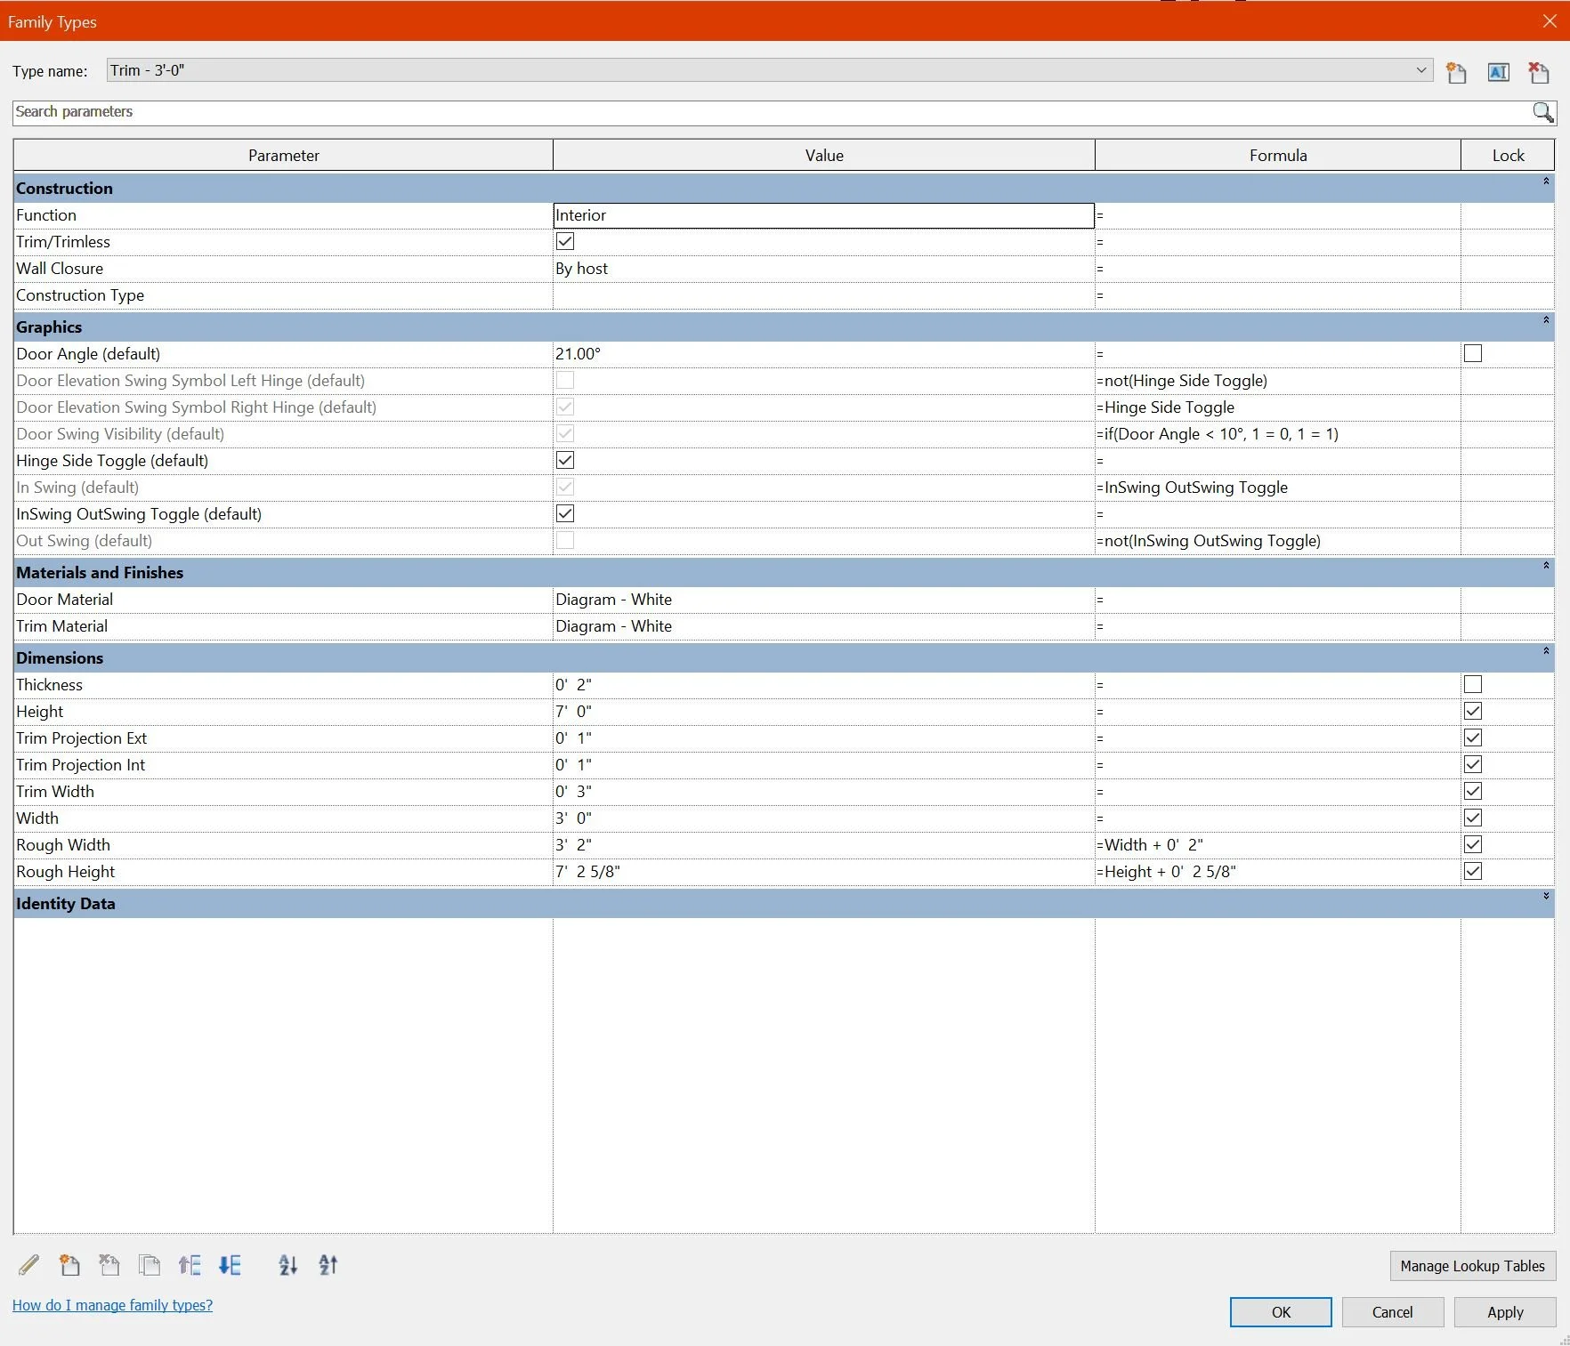Click the OK button
The width and height of the screenshot is (1570, 1346).
pos(1281,1312)
